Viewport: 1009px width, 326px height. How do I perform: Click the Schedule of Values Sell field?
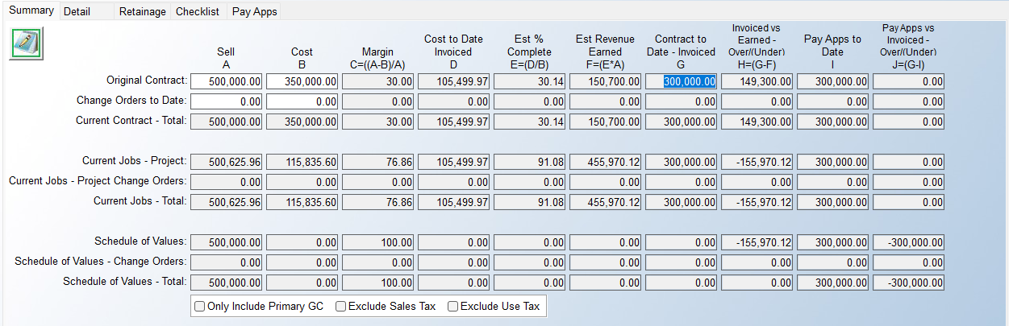227,242
